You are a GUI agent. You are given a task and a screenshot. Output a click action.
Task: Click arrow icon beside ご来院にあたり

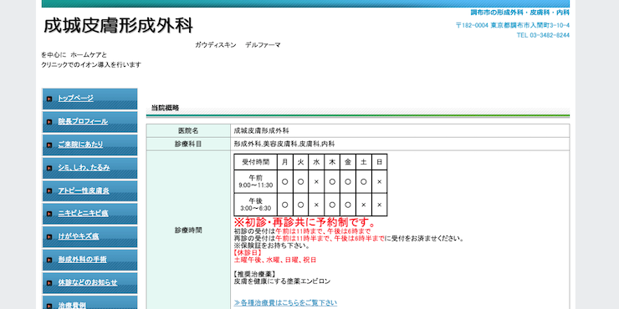49,144
